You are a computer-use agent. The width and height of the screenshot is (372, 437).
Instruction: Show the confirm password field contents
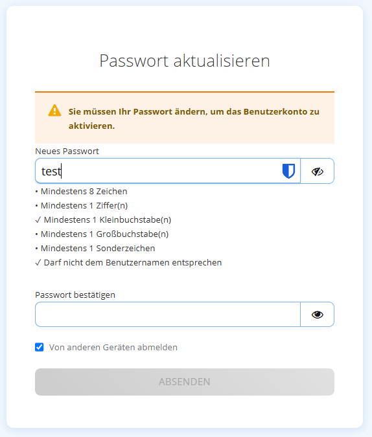(318, 315)
